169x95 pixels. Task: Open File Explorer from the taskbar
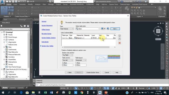click(33, 93)
